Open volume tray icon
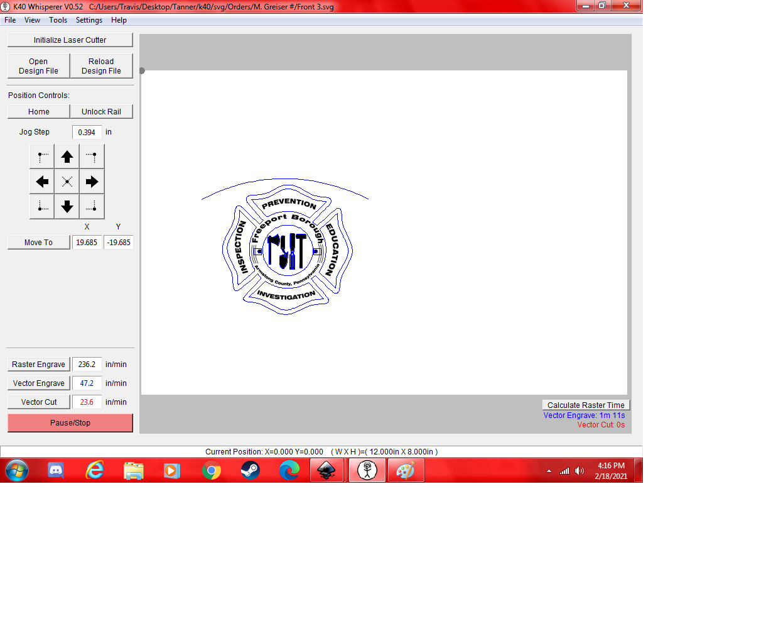Screen dimensions: 771x621 tap(579, 471)
